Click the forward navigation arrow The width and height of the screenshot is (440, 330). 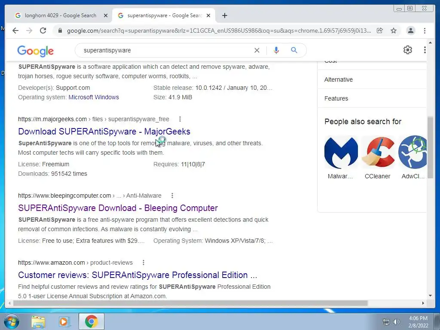[x=29, y=31]
